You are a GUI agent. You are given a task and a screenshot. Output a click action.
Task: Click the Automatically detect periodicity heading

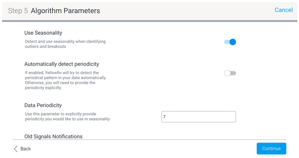tap(62, 64)
